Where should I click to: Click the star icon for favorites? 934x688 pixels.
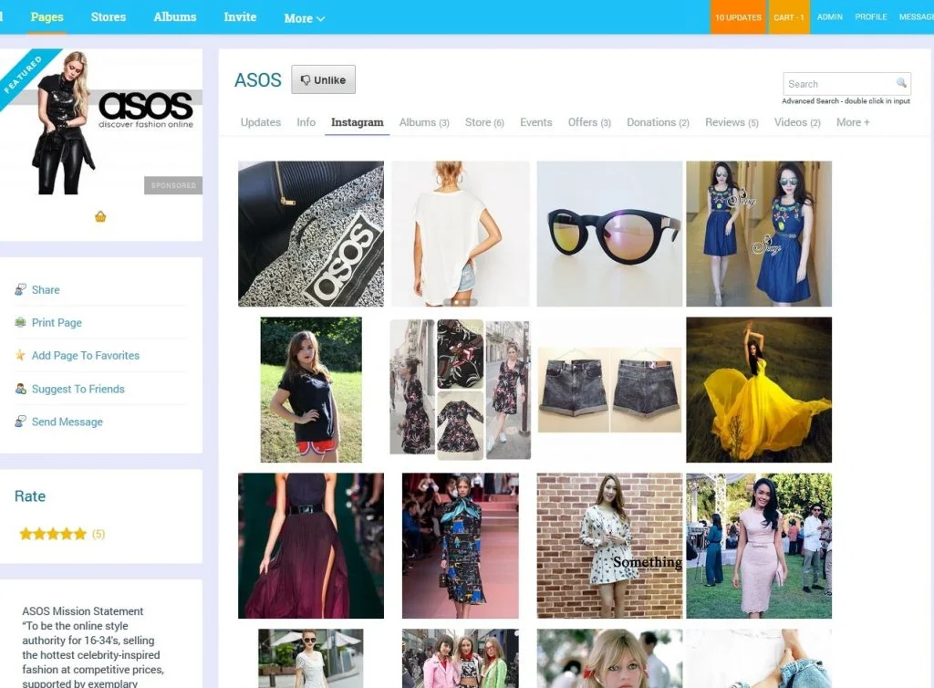pos(20,355)
